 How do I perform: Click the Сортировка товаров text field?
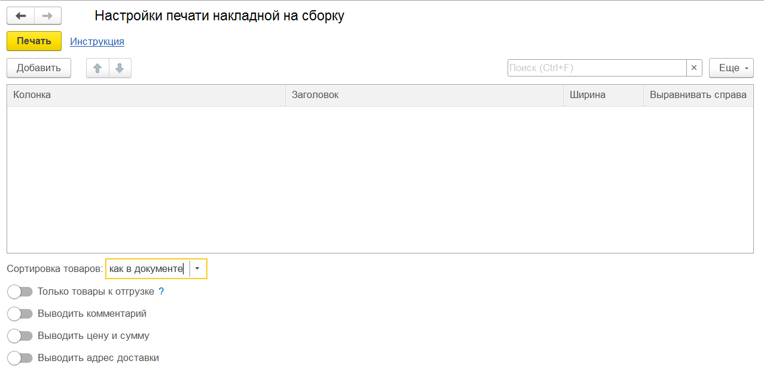tap(148, 269)
